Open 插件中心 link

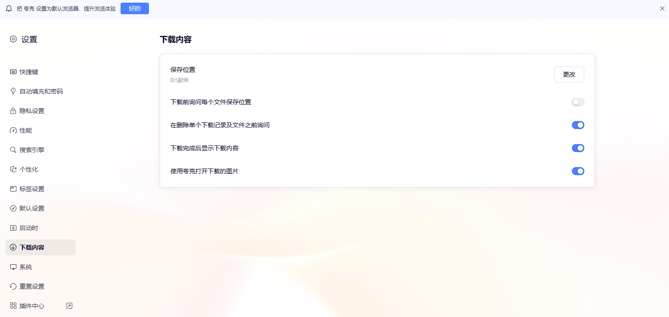click(40, 306)
